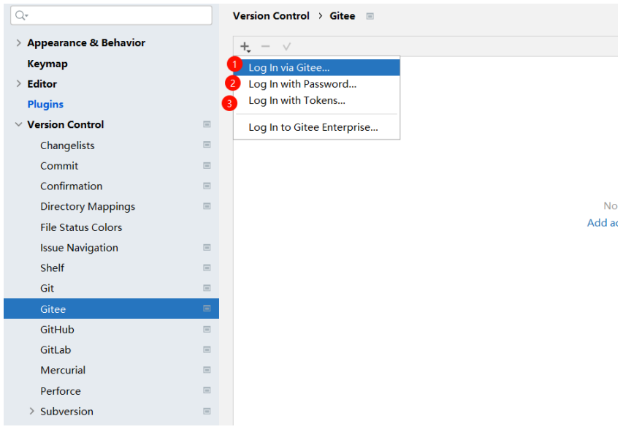Image resolution: width=631 pixels, height=443 pixels.
Task: Choose Log In via Gitee
Action: coord(317,68)
